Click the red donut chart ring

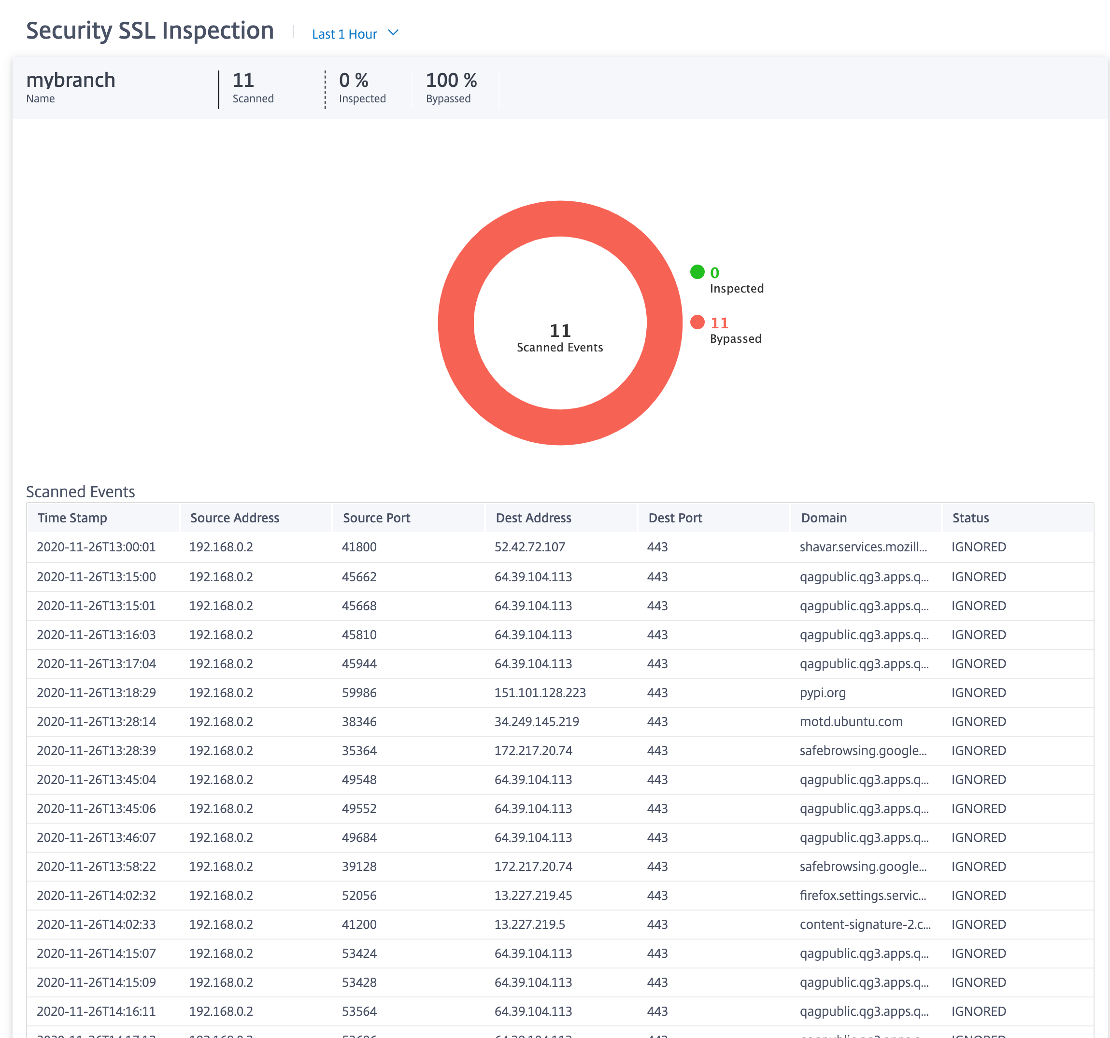560,219
